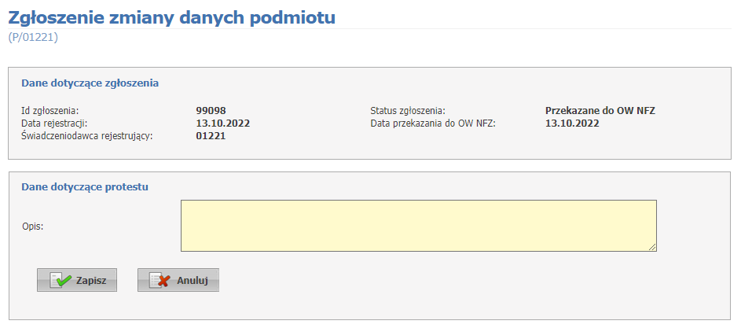
Task: Click the page title Zgłoszenie zmiany danych podmiotu
Action: pyautogui.click(x=171, y=17)
